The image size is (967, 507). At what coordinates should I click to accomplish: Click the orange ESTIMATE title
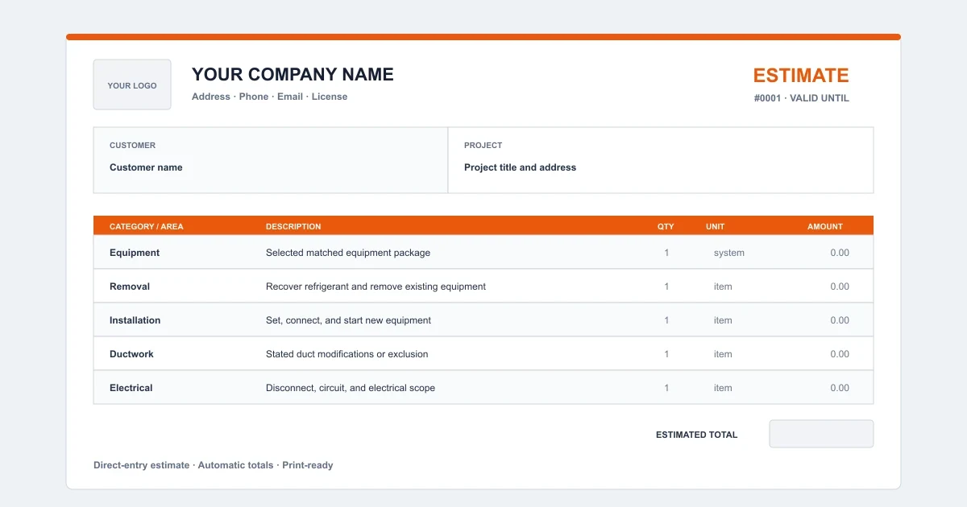point(801,76)
